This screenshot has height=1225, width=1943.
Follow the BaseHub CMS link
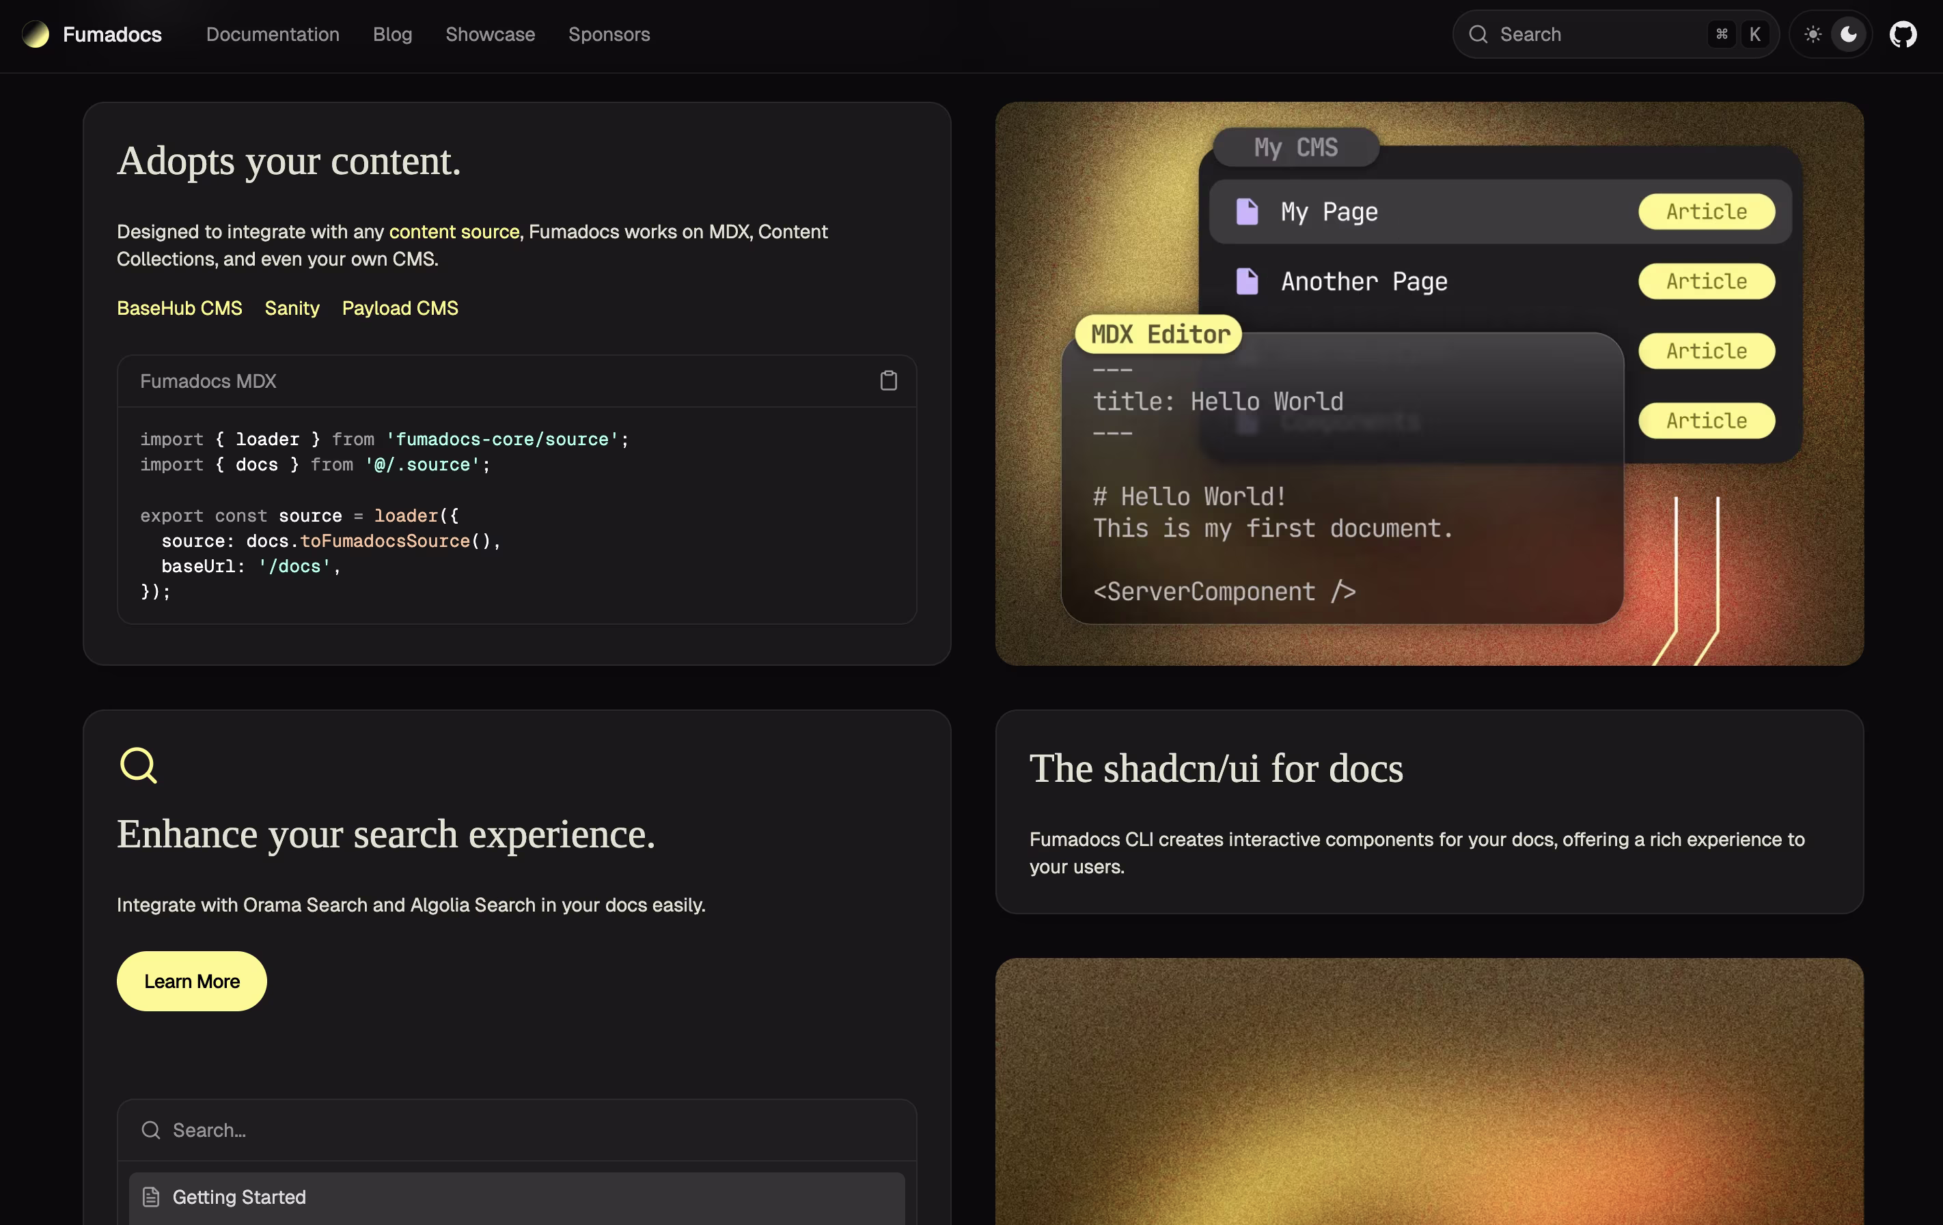coord(179,308)
